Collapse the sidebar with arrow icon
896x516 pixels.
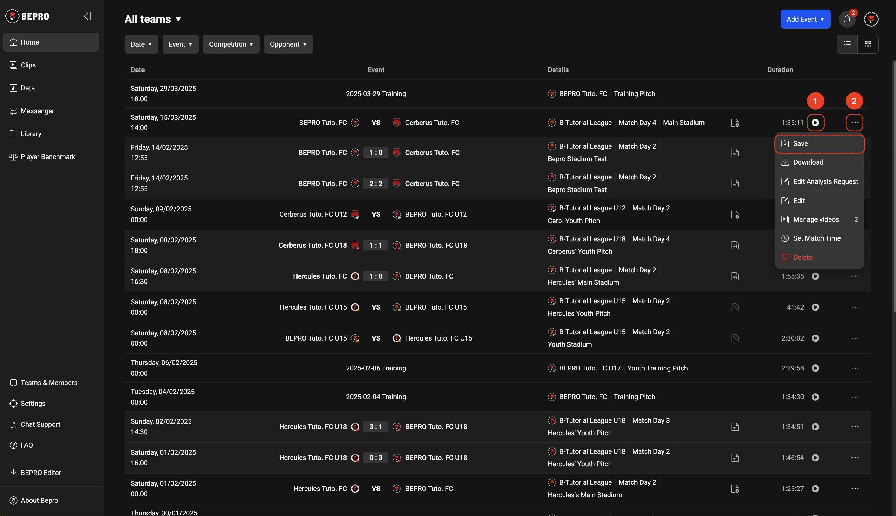(x=88, y=16)
